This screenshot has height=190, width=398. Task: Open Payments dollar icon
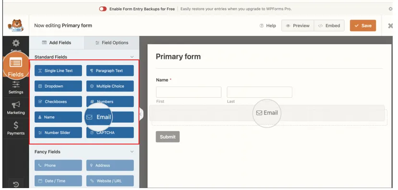tap(16, 125)
